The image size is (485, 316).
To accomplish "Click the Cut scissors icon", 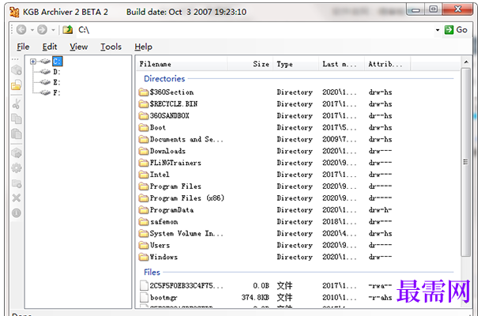I will [17, 103].
